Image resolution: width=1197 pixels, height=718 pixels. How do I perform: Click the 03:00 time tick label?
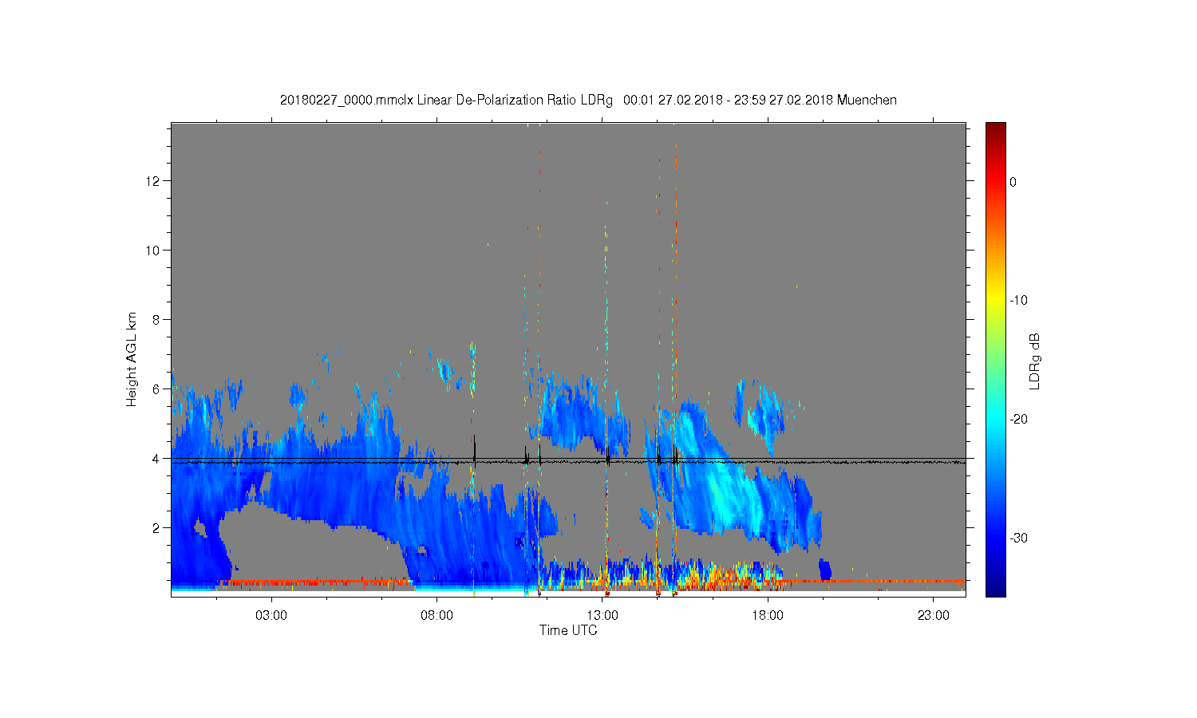pyautogui.click(x=271, y=616)
